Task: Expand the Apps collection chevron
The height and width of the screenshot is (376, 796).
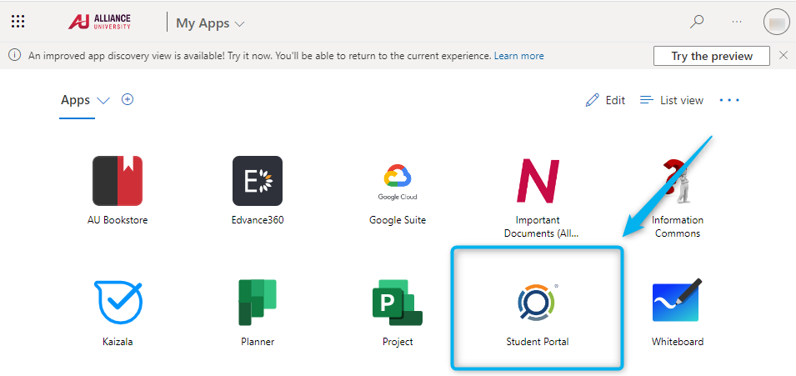Action: pyautogui.click(x=103, y=101)
